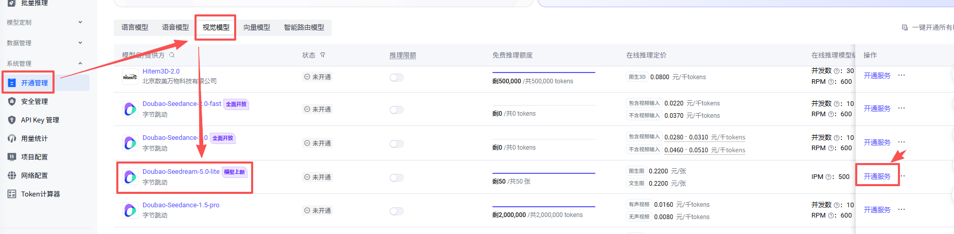Toggle the 推理限额 switch for Doubao-Seedream-5.0-lite
The width and height of the screenshot is (954, 234).
coord(397,177)
